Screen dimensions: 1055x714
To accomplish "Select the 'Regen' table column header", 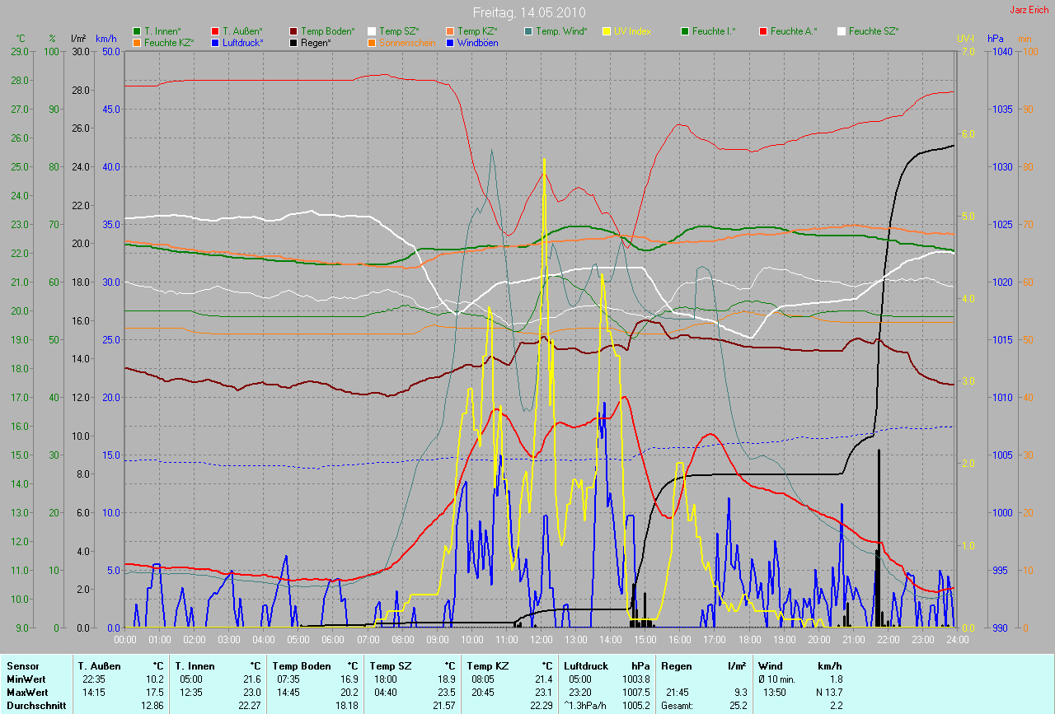I will pos(677,666).
